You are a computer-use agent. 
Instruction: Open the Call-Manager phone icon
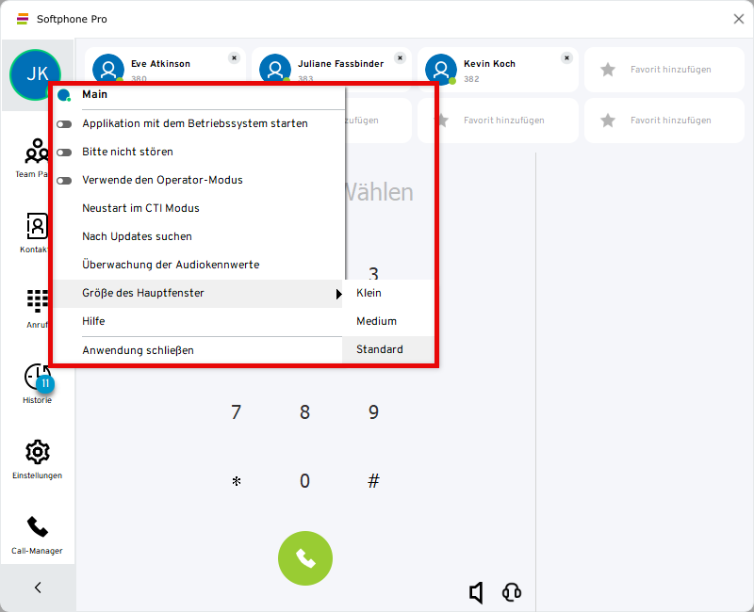pyautogui.click(x=38, y=528)
